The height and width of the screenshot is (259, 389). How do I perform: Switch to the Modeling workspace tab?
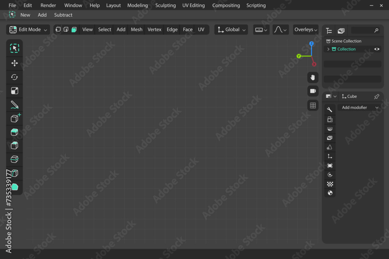click(x=137, y=5)
